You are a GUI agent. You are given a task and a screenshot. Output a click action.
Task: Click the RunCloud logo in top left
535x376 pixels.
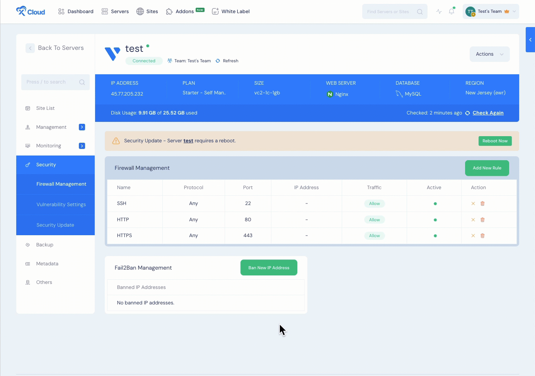[x=30, y=11]
